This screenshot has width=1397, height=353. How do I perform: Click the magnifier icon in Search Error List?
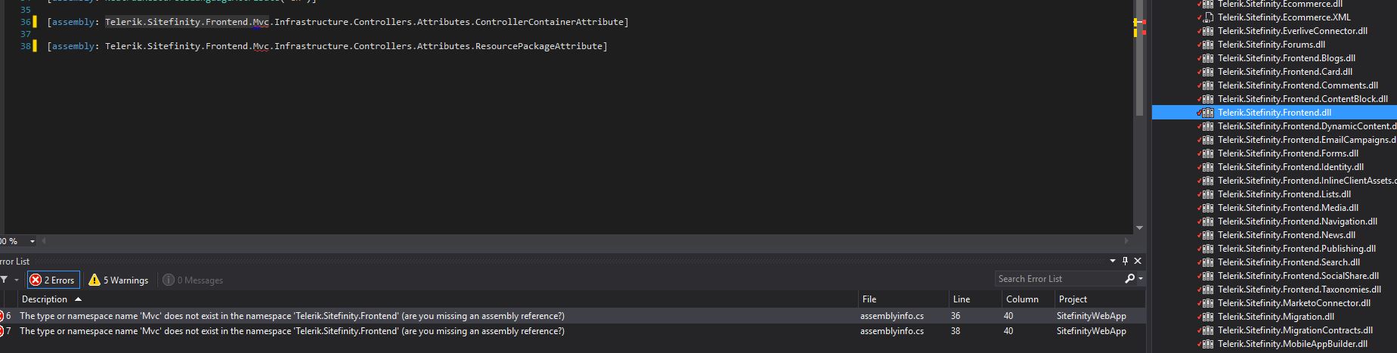(1129, 279)
